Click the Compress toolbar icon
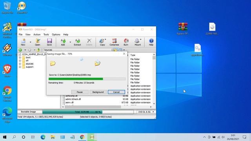Screen dimensions: 251x141 click(114, 42)
